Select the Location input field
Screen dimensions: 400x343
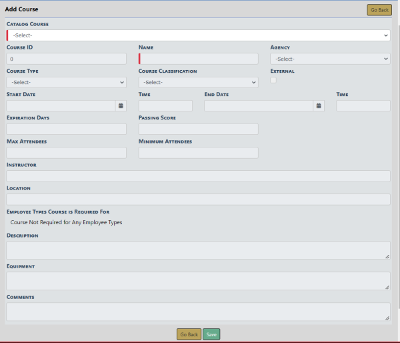[x=198, y=200]
